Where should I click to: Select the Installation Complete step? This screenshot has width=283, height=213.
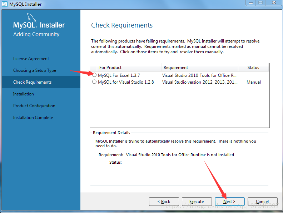(33, 118)
